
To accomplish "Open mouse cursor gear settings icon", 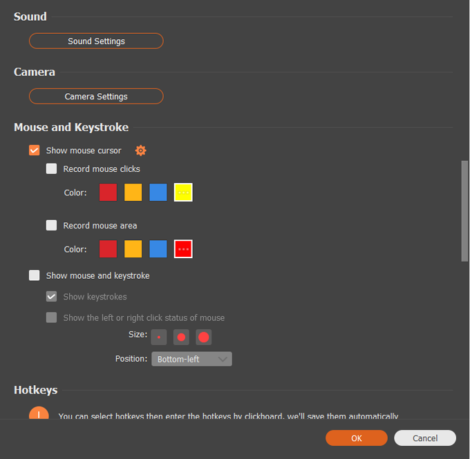I will (140, 150).
